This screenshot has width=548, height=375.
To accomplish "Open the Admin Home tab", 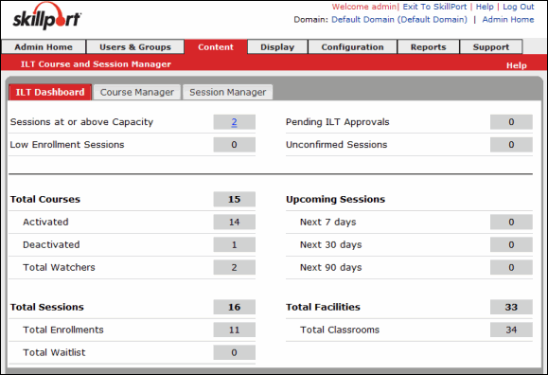I will (x=44, y=47).
